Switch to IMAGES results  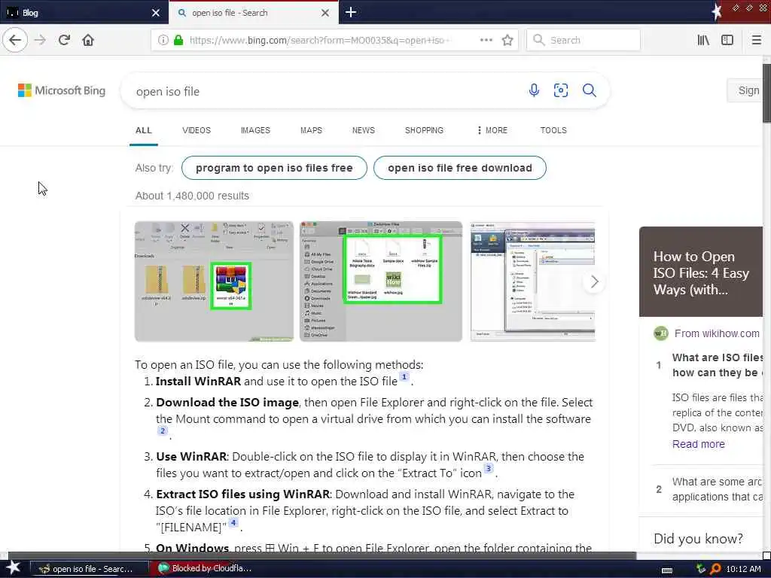click(255, 130)
